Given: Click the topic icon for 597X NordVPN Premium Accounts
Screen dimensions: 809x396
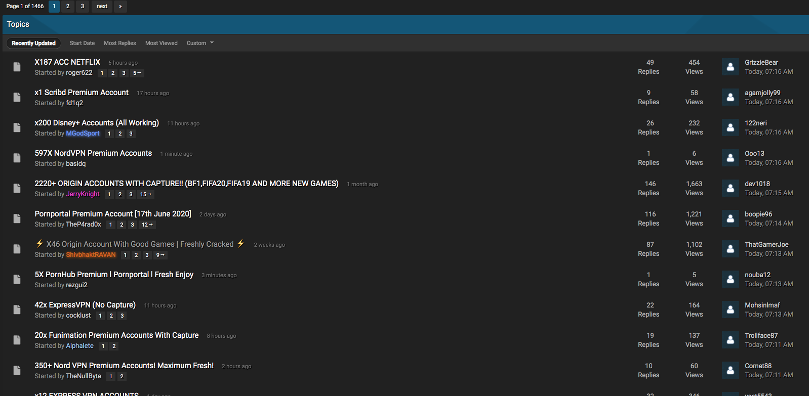Looking at the screenshot, I should tap(17, 158).
